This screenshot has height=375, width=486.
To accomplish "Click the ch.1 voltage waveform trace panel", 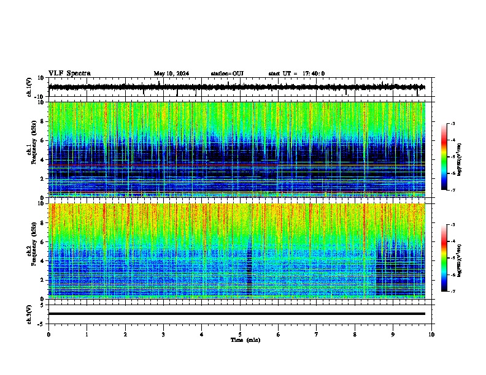I will tap(240, 87).
